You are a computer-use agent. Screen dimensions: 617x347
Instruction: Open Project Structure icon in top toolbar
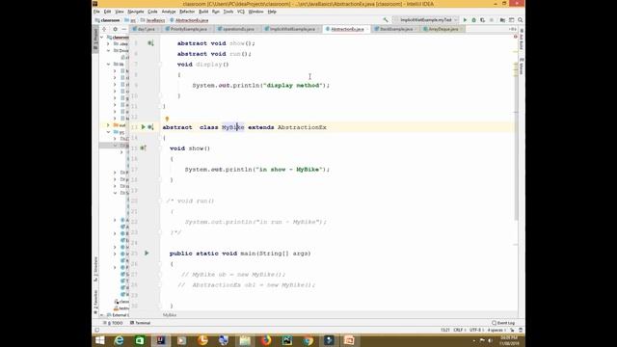502,20
